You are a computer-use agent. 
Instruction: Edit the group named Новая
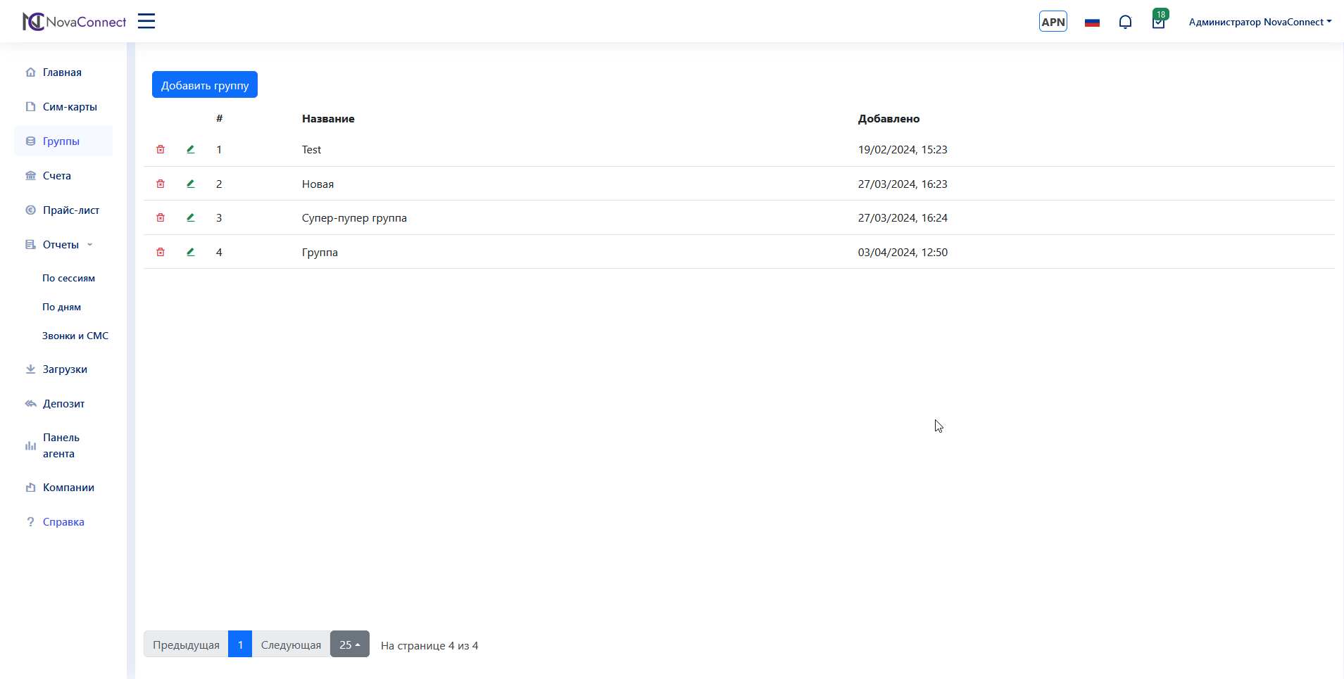pos(190,184)
